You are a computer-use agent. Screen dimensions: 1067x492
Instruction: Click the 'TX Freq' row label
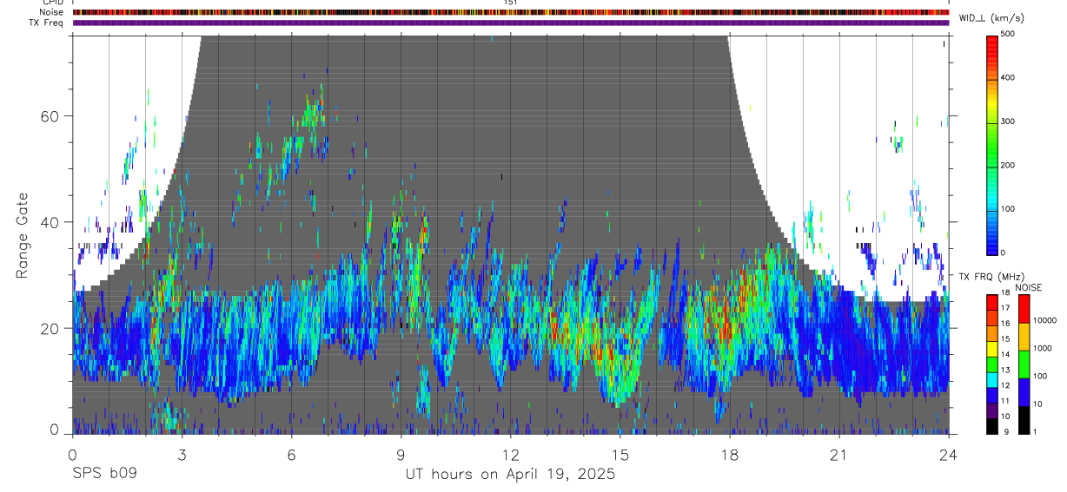pyautogui.click(x=46, y=23)
